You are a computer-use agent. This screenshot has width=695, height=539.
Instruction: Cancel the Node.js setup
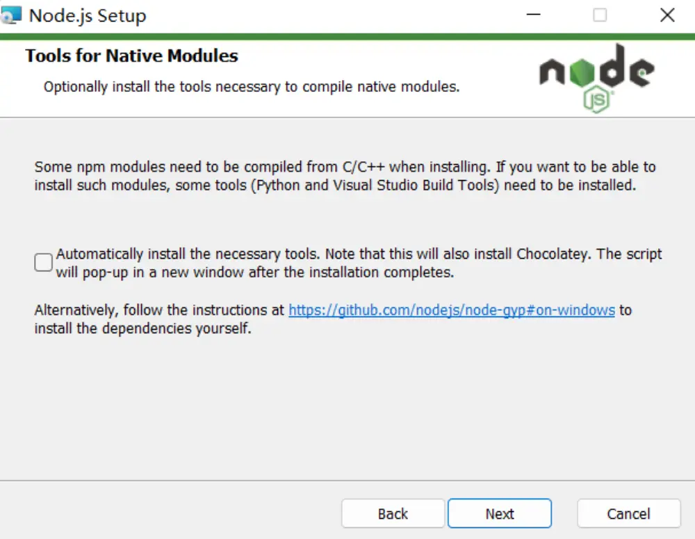pyautogui.click(x=628, y=514)
